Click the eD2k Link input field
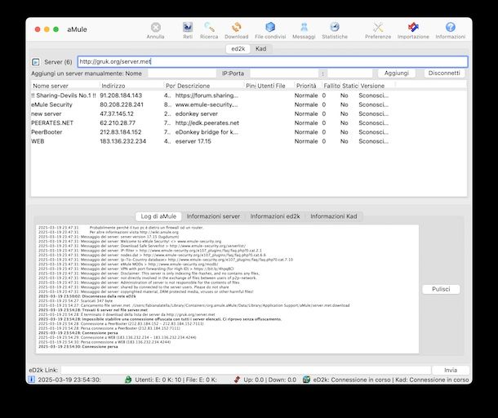This screenshot has height=418, width=498. (246, 370)
